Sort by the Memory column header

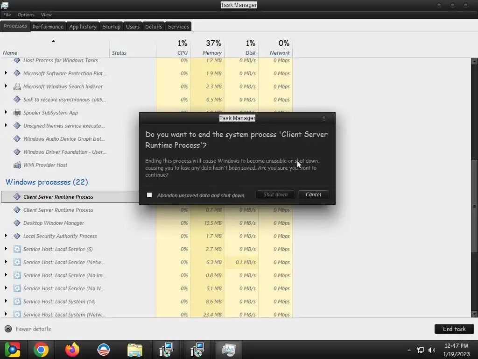207,48
